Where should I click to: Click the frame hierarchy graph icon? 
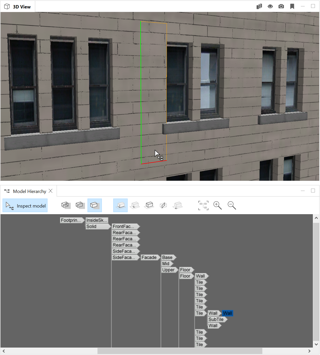coord(203,205)
